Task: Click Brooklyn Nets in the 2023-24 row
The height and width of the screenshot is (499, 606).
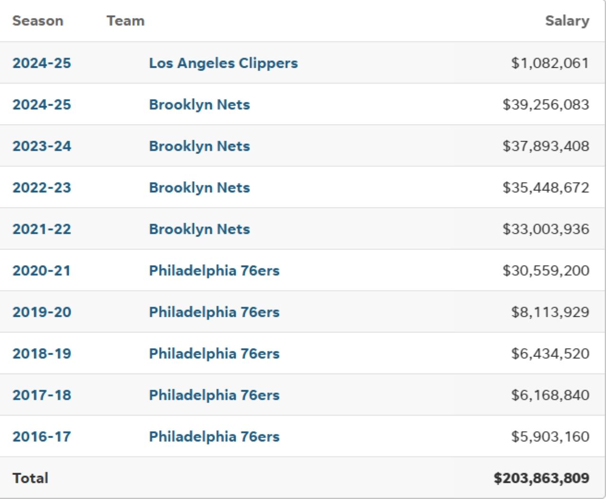Action: 199,146
